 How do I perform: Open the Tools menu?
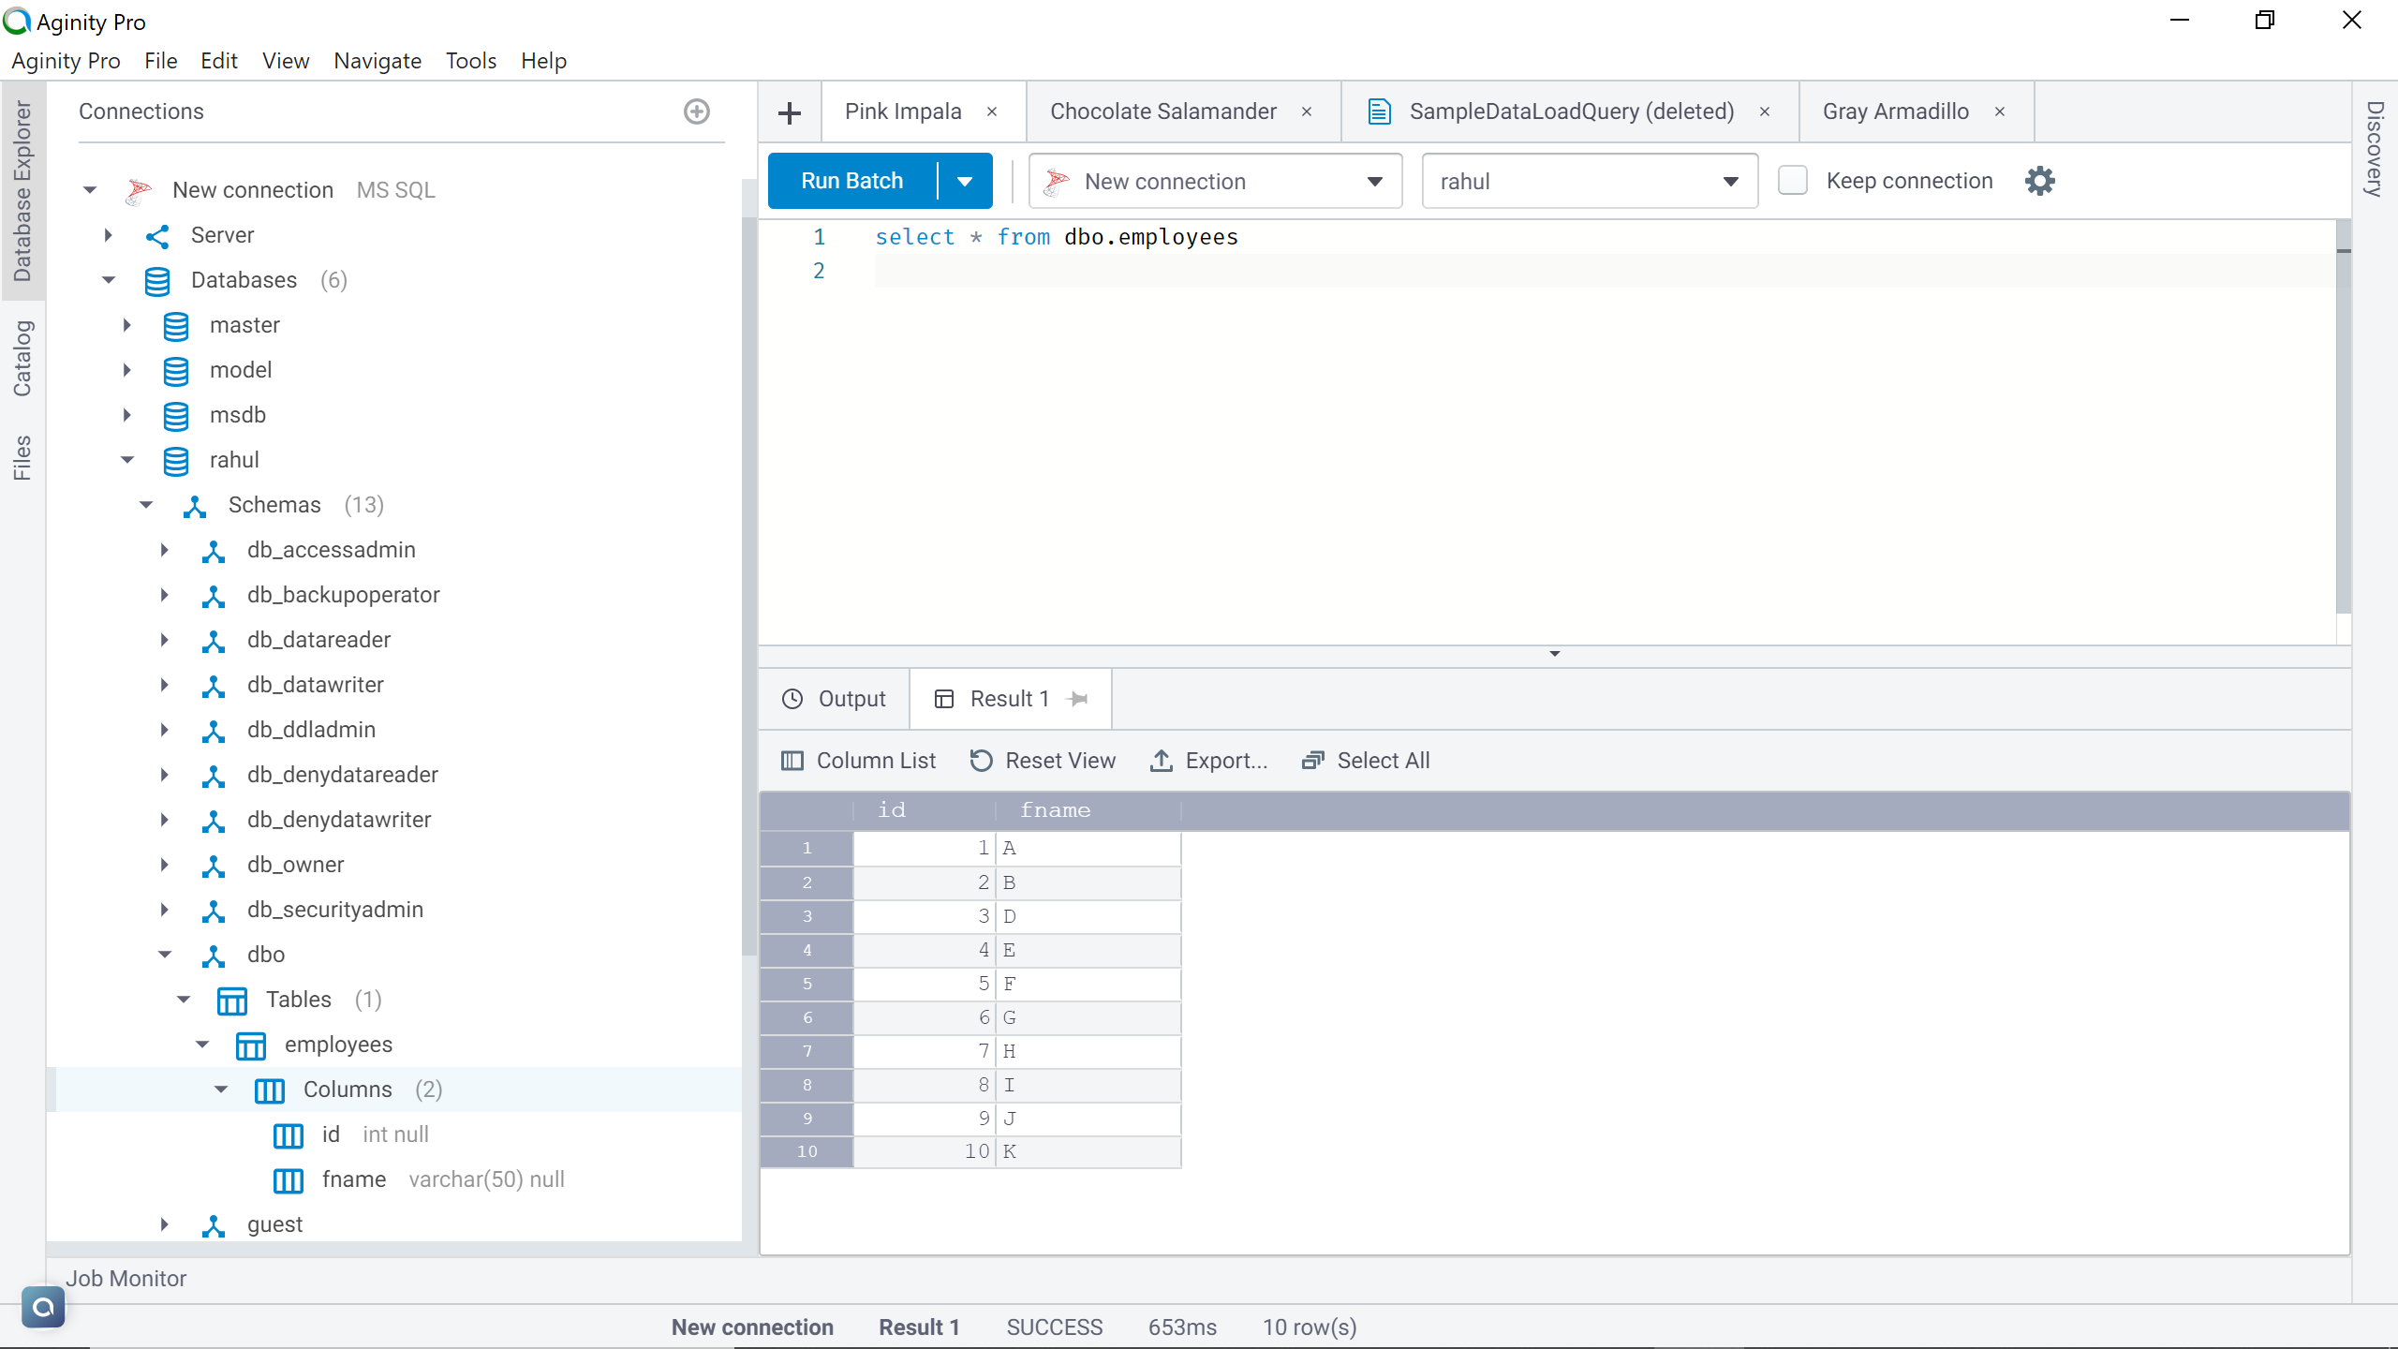[470, 61]
